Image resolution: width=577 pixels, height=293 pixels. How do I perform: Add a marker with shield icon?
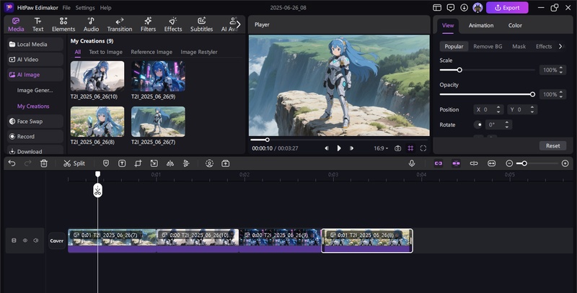click(105, 163)
